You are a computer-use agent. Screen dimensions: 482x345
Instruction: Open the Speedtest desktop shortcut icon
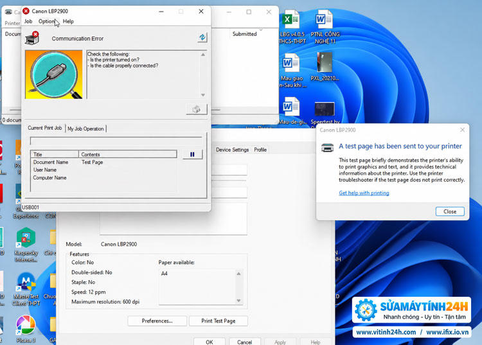[x=325, y=112]
